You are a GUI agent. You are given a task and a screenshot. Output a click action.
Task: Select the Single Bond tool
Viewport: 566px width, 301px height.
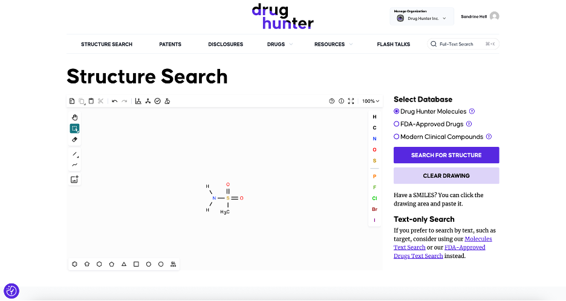pos(75,155)
